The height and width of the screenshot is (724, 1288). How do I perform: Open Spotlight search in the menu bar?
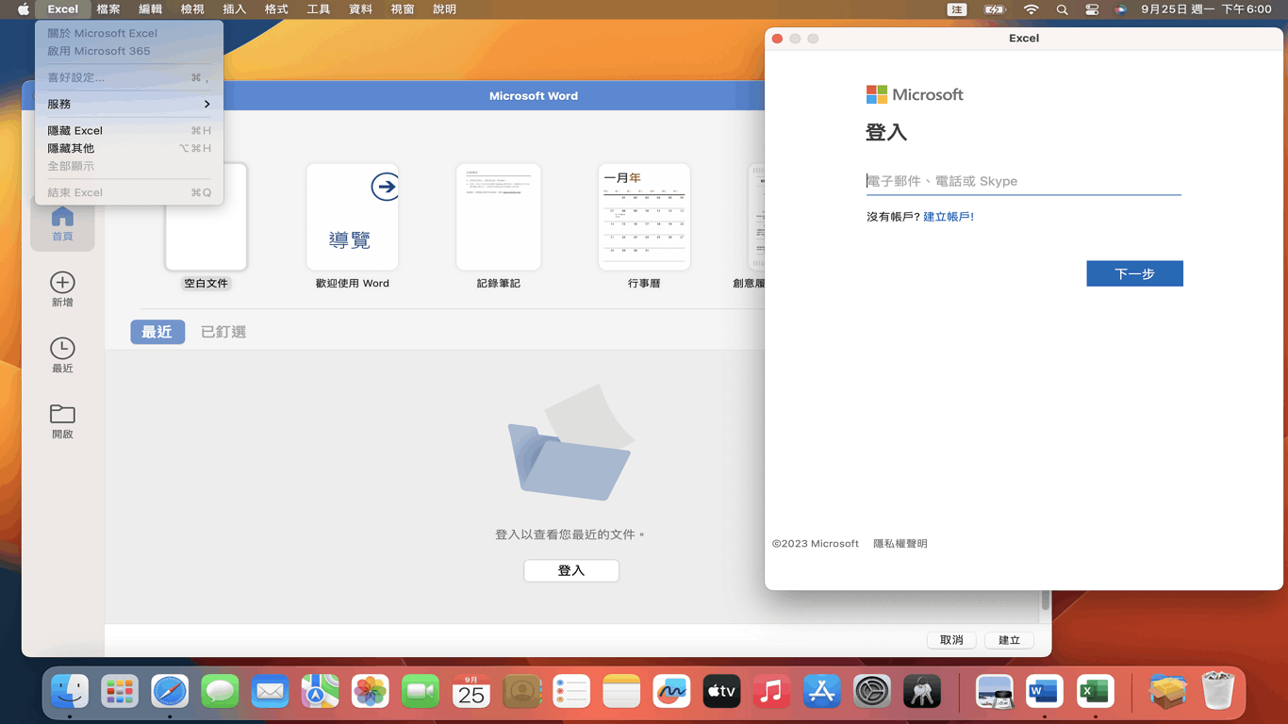tap(1062, 9)
